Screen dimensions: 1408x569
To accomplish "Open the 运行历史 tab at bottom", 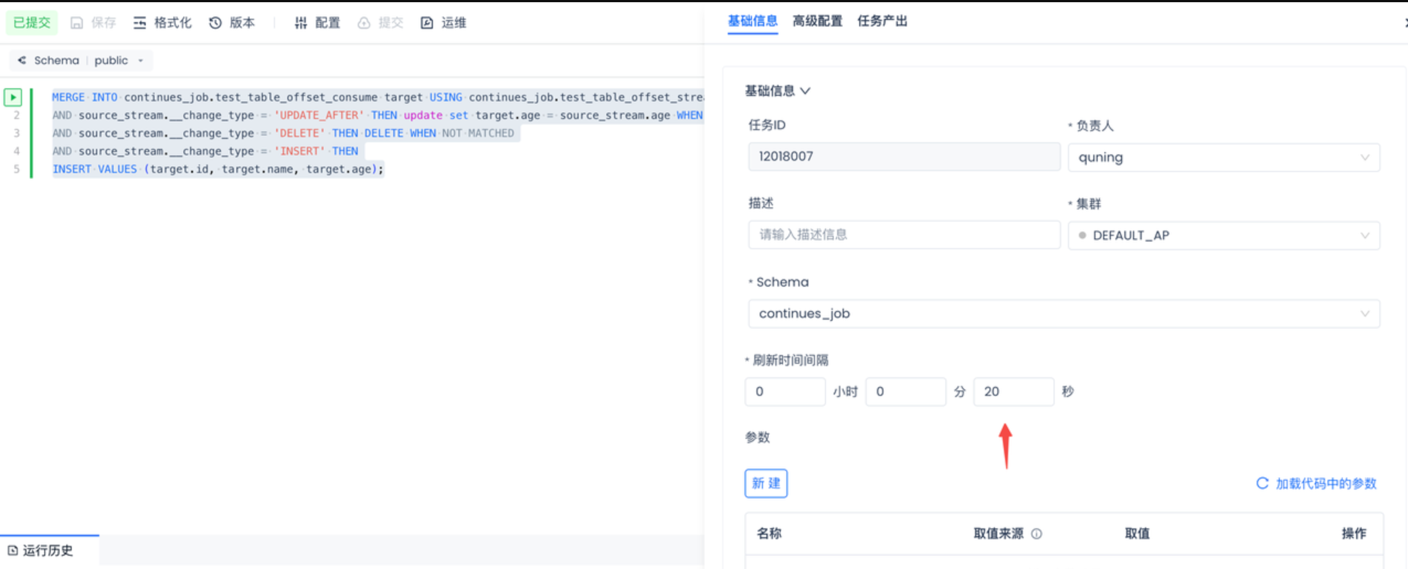I will 47,550.
